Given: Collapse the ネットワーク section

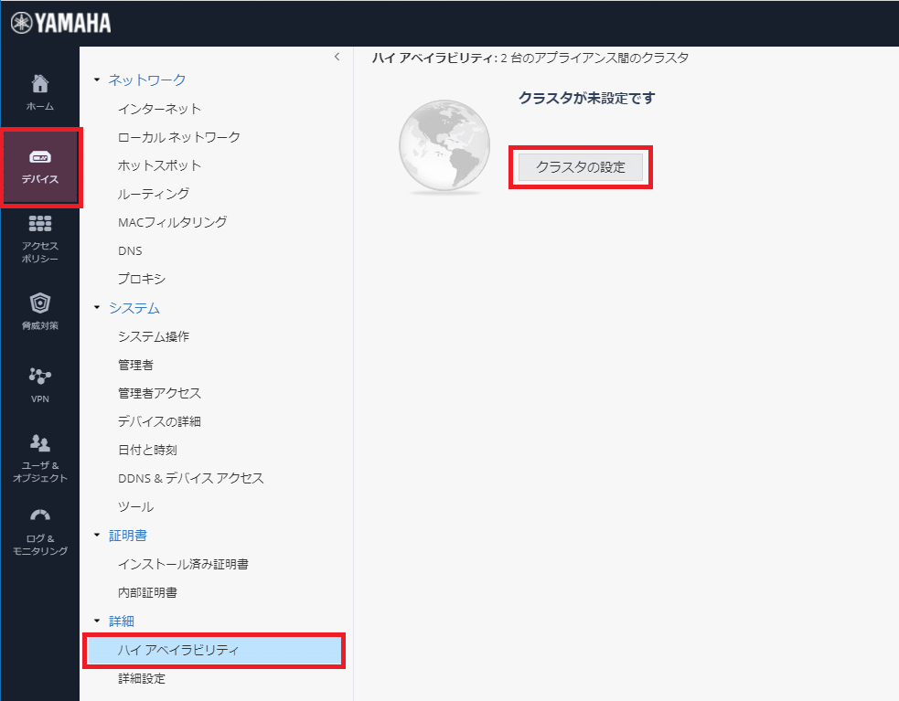Looking at the screenshot, I should pyautogui.click(x=97, y=80).
